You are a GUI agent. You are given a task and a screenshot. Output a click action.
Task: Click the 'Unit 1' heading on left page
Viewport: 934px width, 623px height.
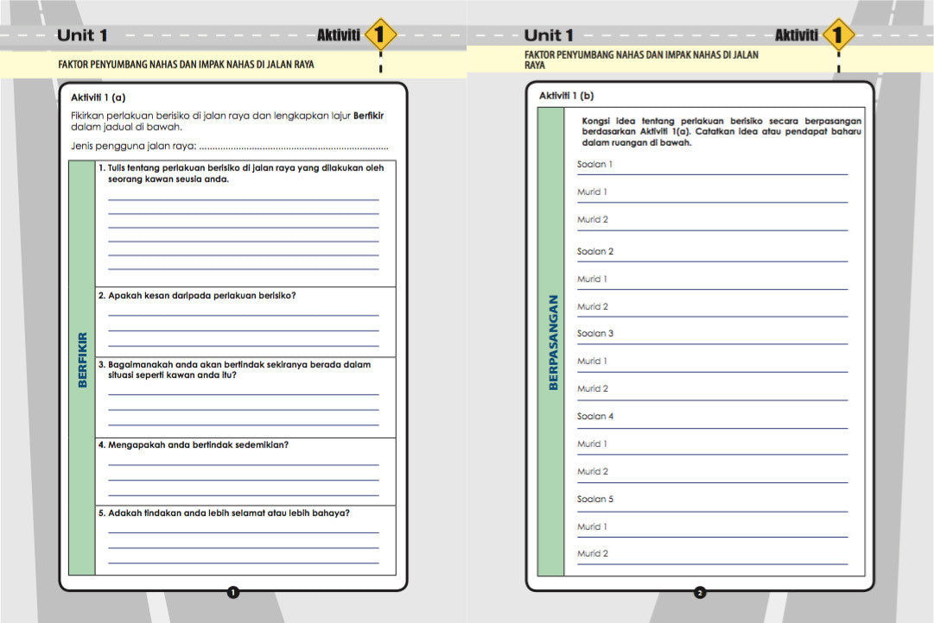(82, 35)
